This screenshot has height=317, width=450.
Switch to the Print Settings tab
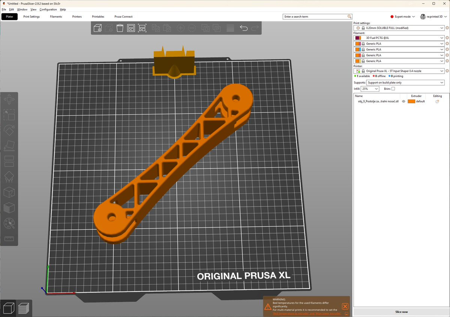point(32,16)
